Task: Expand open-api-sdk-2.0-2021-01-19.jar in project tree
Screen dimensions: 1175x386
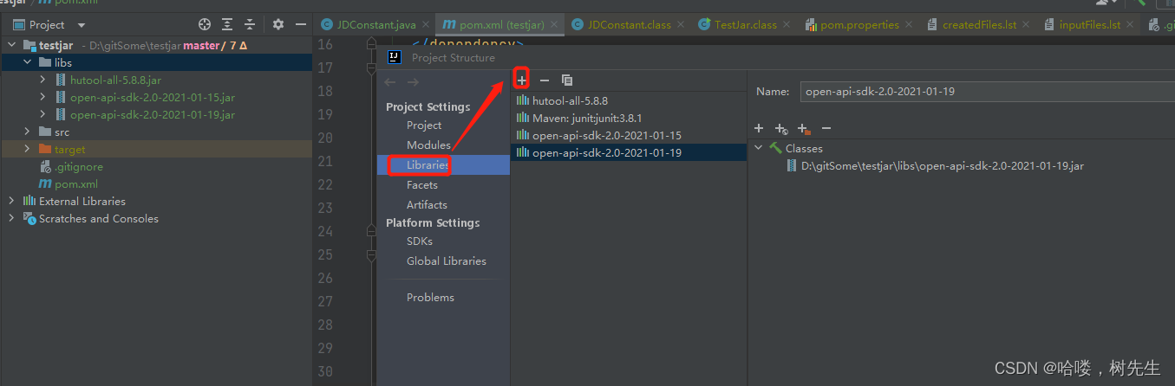Action: (x=43, y=114)
